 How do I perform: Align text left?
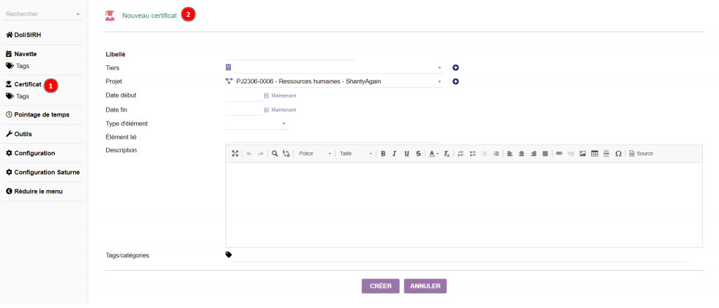(510, 154)
